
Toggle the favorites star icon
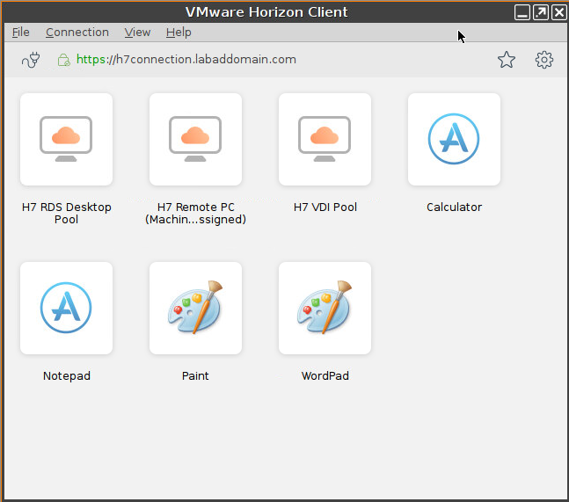pyautogui.click(x=507, y=60)
